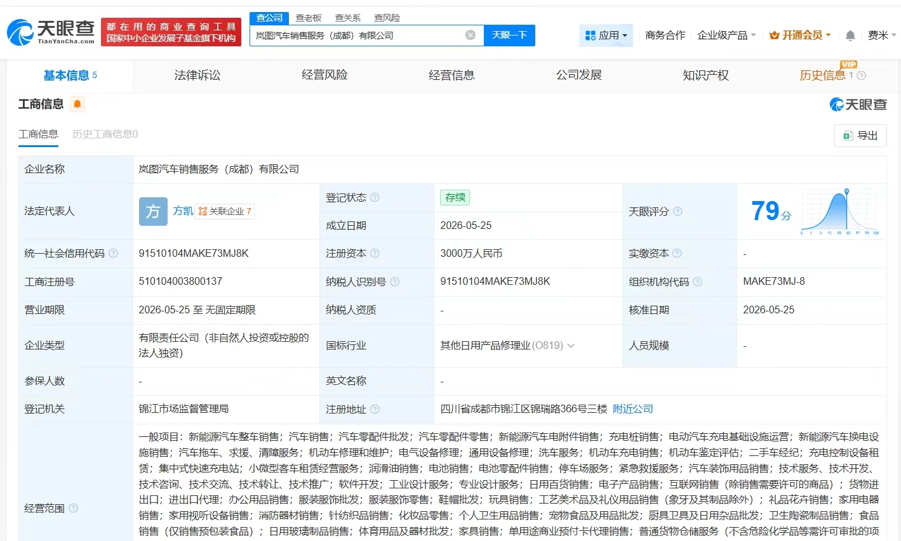Click the TianYanCha logo in header
The image size is (901, 541).
click(x=51, y=32)
